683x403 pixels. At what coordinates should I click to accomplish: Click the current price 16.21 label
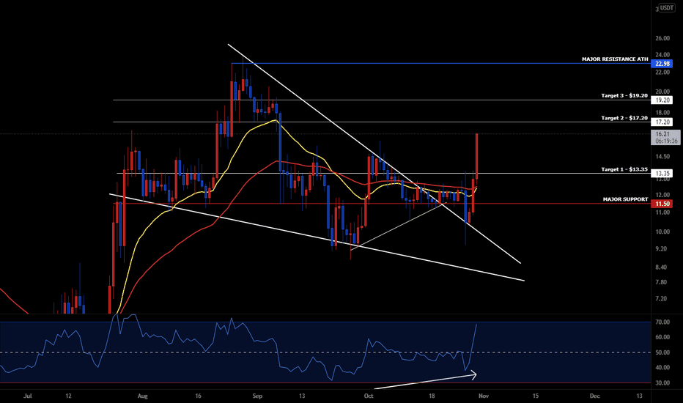coord(662,134)
